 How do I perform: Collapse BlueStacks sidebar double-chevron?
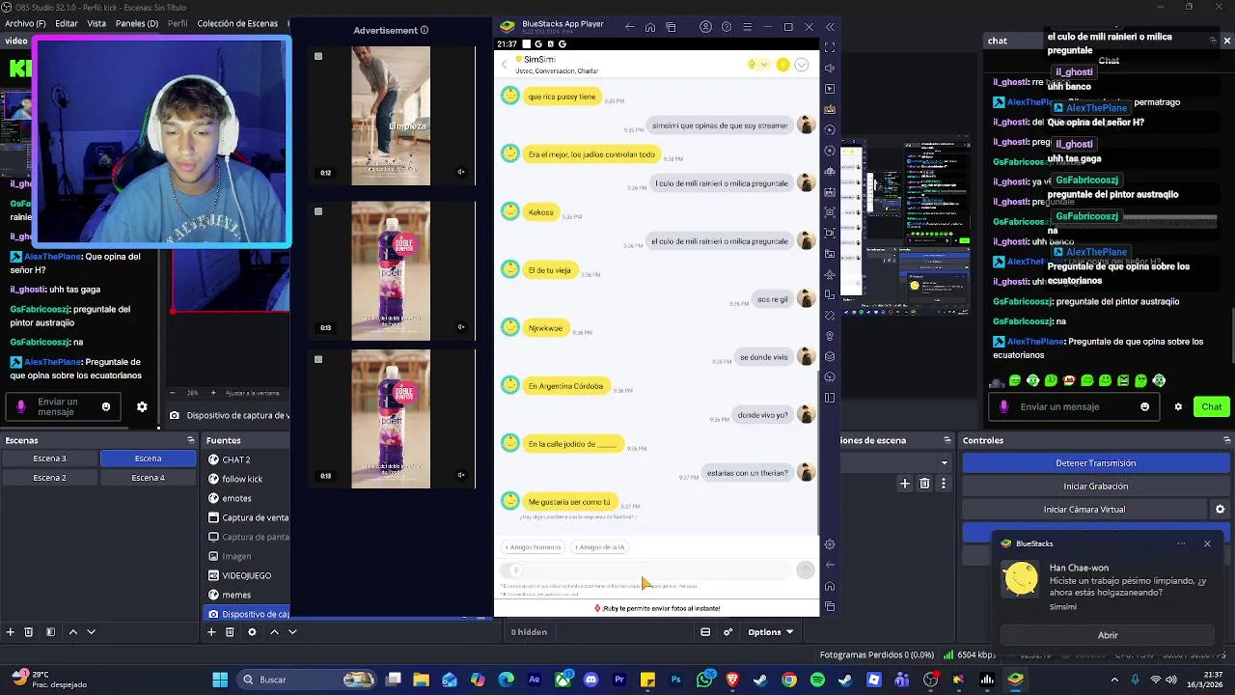[830, 27]
